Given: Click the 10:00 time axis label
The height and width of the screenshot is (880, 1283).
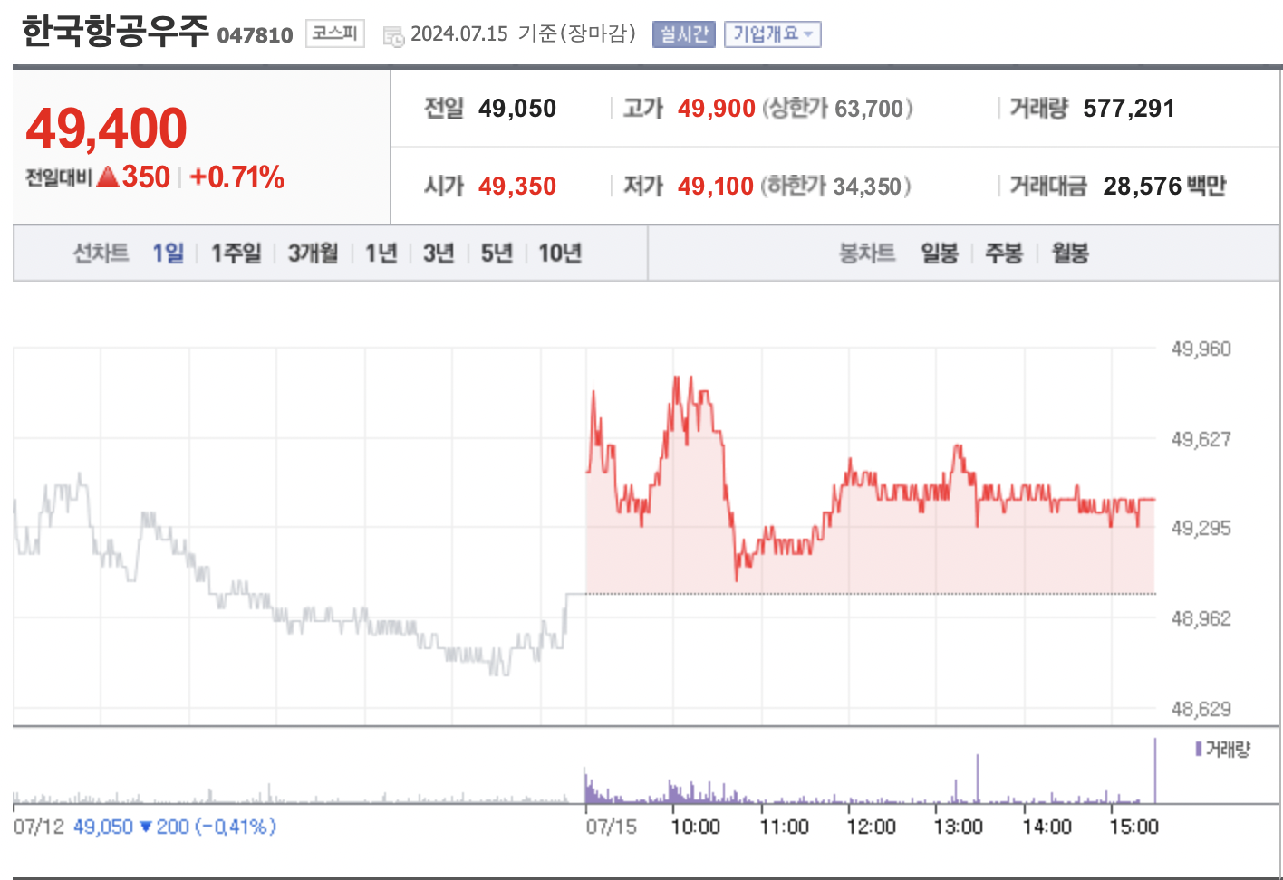Looking at the screenshot, I should [x=695, y=827].
